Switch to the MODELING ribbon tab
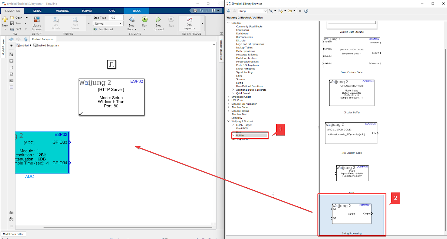Image resolution: width=447 pixels, height=239 pixels. tap(62, 11)
